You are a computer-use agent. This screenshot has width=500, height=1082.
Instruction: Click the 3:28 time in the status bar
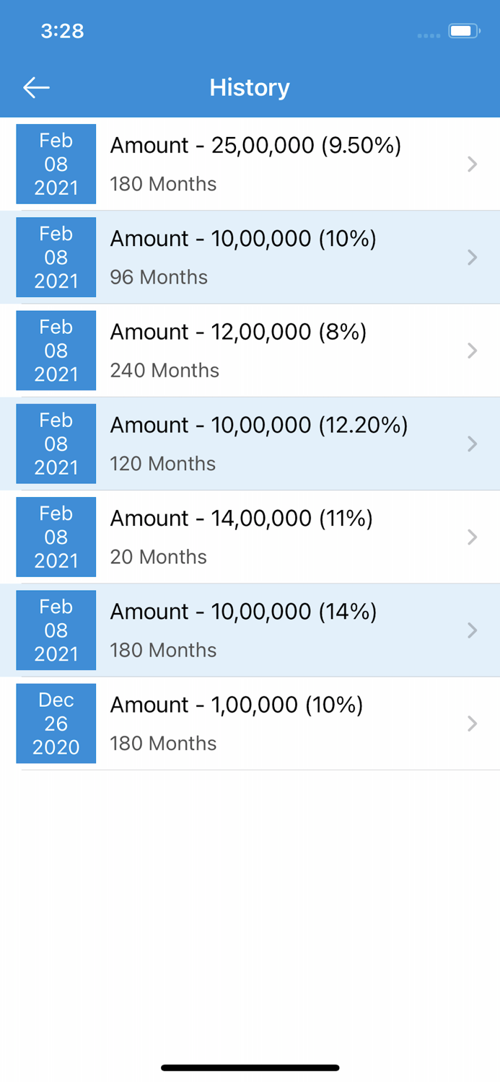(x=62, y=31)
